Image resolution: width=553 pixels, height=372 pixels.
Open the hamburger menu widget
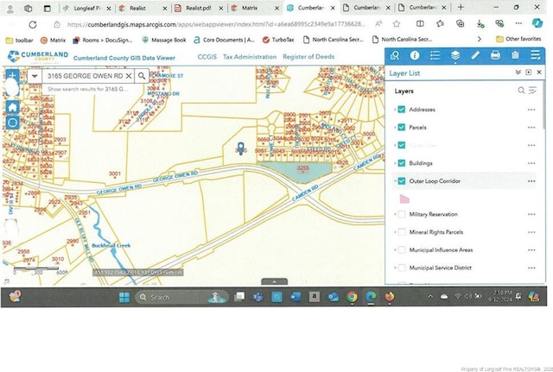click(536, 55)
